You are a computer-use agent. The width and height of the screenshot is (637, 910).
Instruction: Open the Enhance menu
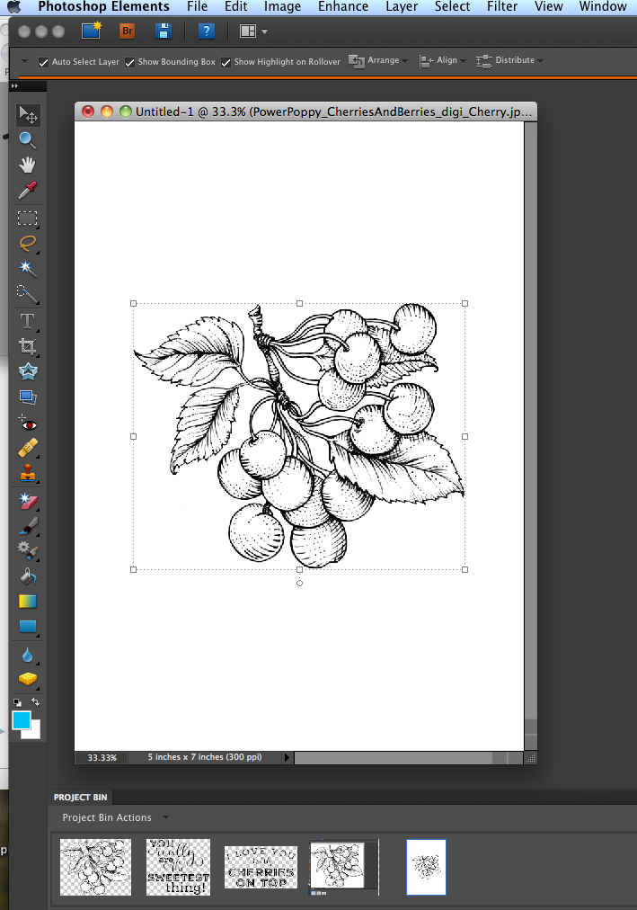coord(343,6)
